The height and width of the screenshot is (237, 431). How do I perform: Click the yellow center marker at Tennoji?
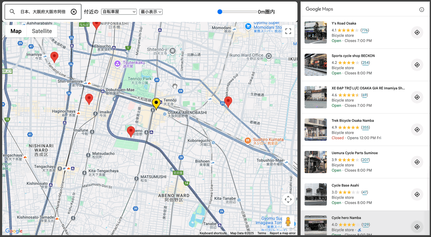click(156, 104)
